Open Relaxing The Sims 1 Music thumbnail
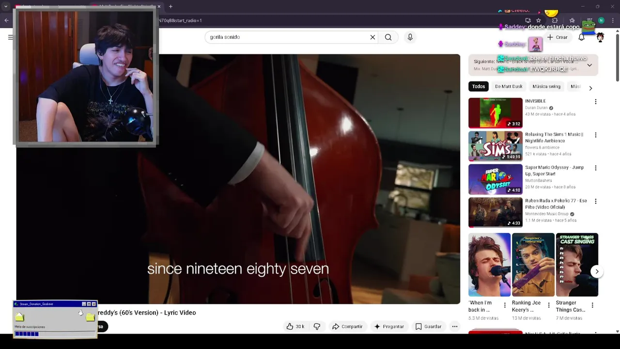 496,146
